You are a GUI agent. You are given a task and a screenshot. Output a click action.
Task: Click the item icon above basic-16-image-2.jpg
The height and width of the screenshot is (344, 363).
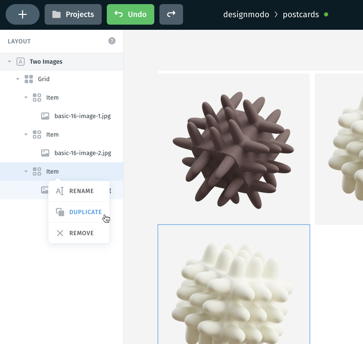pyautogui.click(x=37, y=135)
